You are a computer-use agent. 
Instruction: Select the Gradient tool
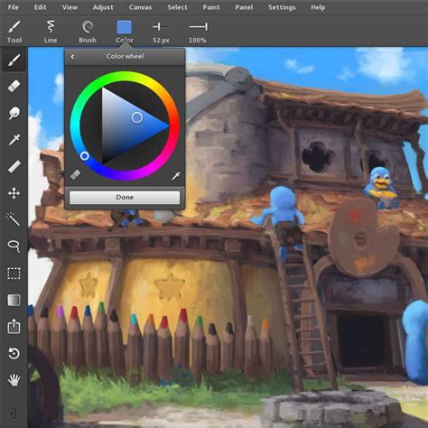click(x=14, y=300)
